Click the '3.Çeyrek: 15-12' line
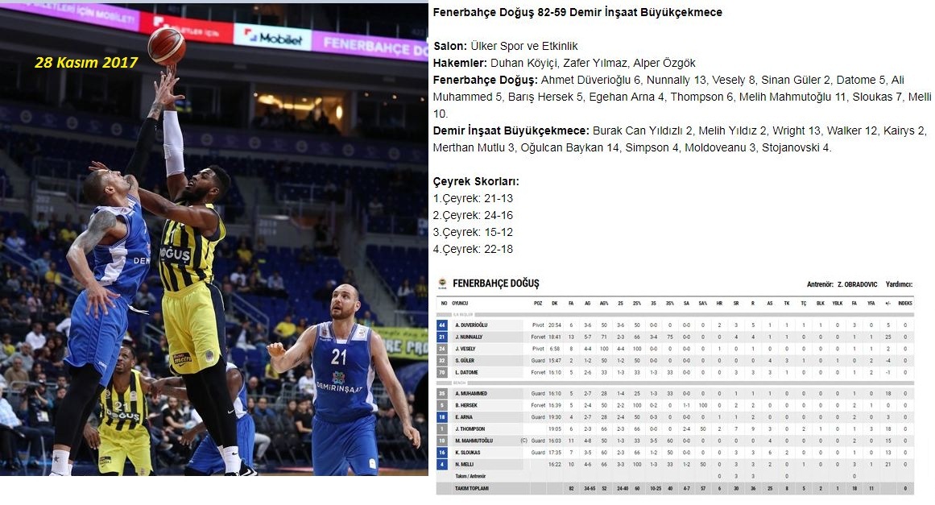Screen dimensions: 935x505 pyautogui.click(x=473, y=232)
